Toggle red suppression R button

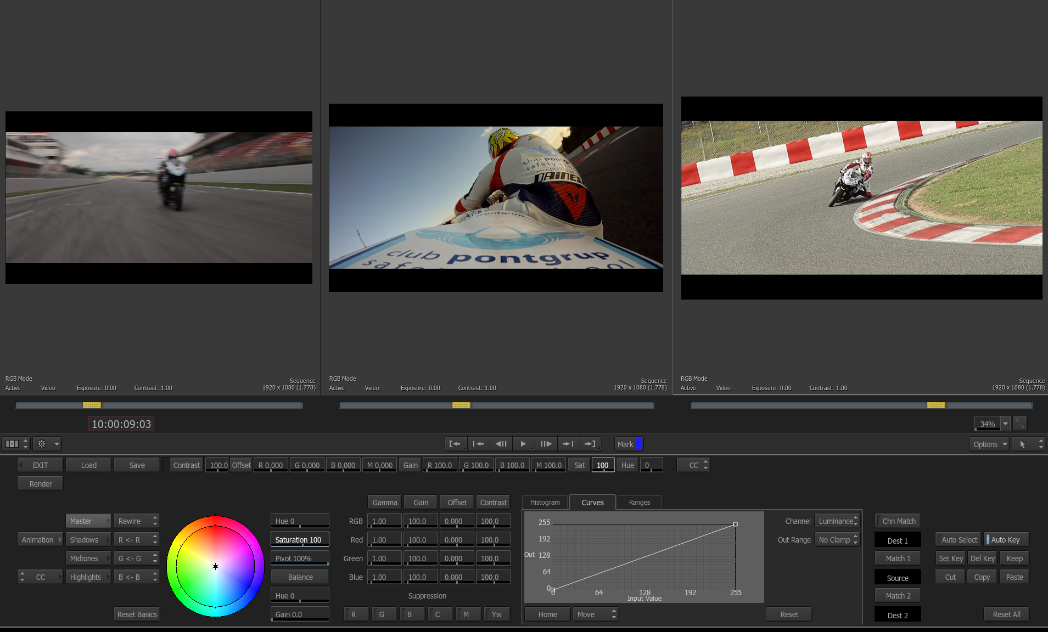356,614
